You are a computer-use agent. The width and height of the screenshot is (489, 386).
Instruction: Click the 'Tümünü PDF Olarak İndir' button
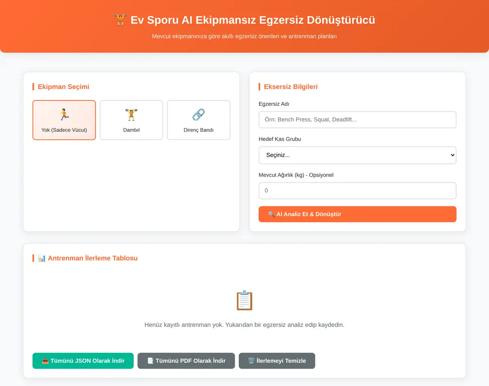[x=186, y=361]
